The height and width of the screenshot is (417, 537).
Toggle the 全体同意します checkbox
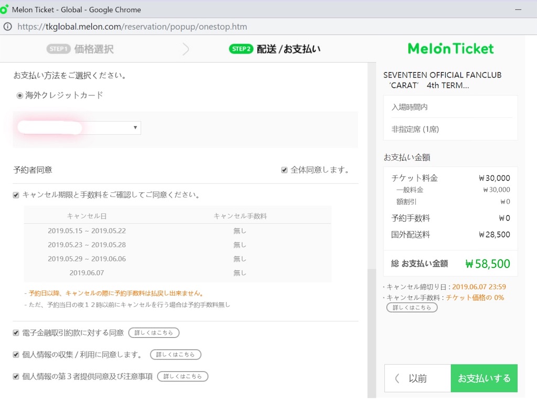click(x=284, y=169)
